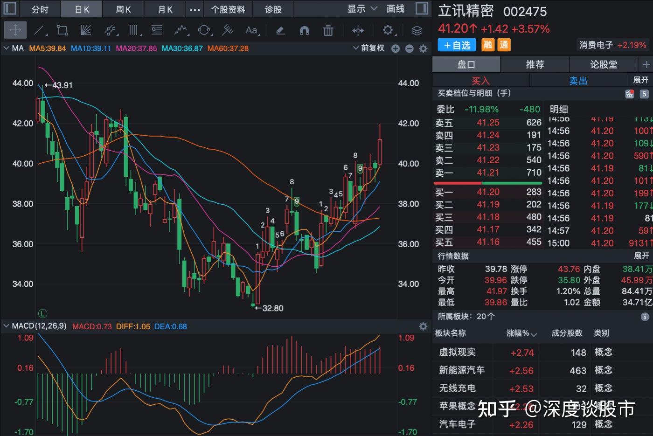Screen dimensions: 653x436
Task: Toggle 画线 drawing mode
Action: coord(396,9)
